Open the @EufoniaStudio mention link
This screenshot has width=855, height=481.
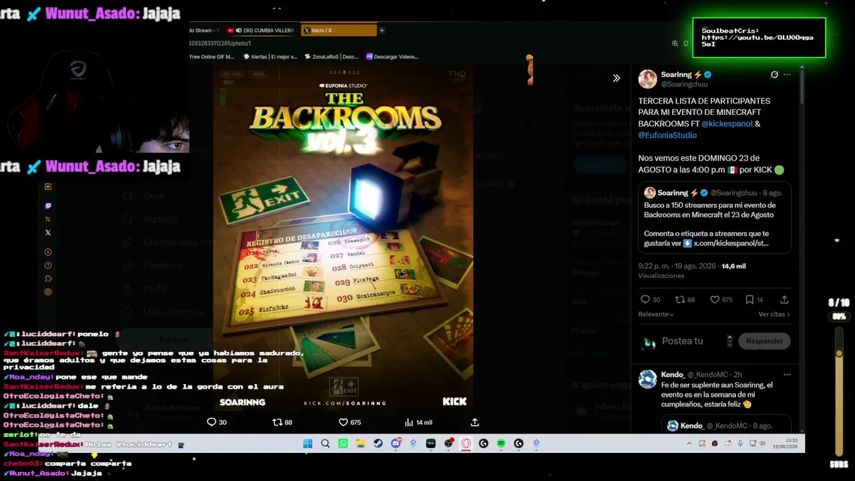click(667, 135)
